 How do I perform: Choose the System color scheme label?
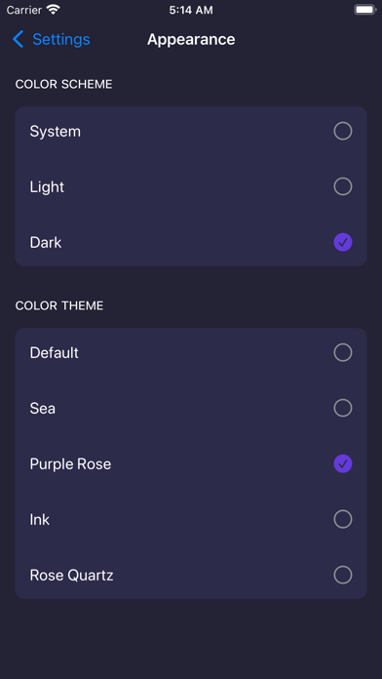tap(55, 132)
